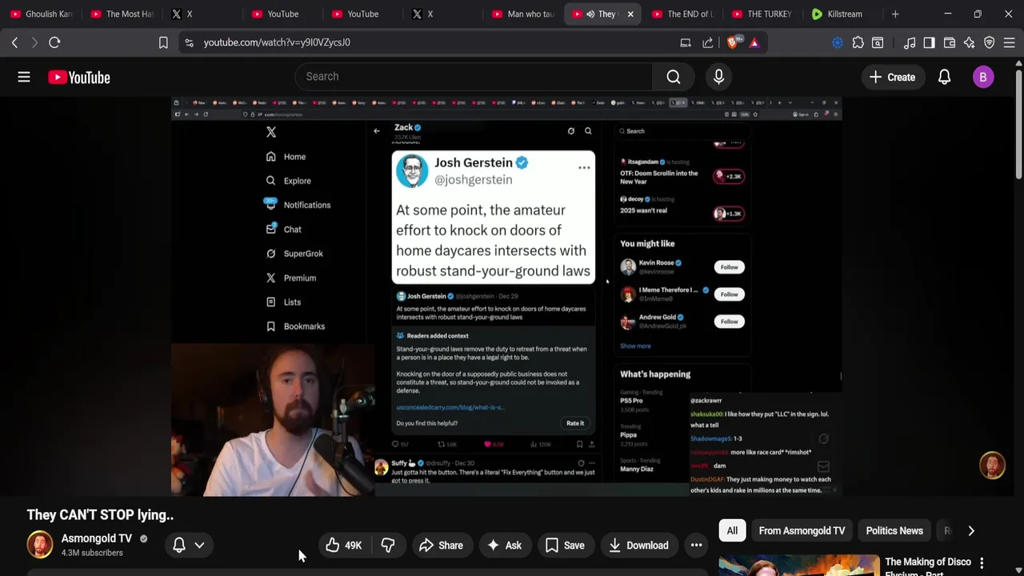
Task: Go back in browser
Action: [14, 42]
